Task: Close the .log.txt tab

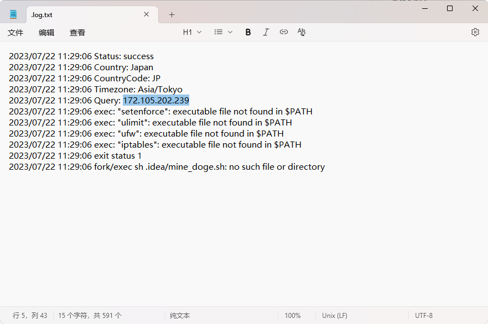Action: [x=146, y=14]
